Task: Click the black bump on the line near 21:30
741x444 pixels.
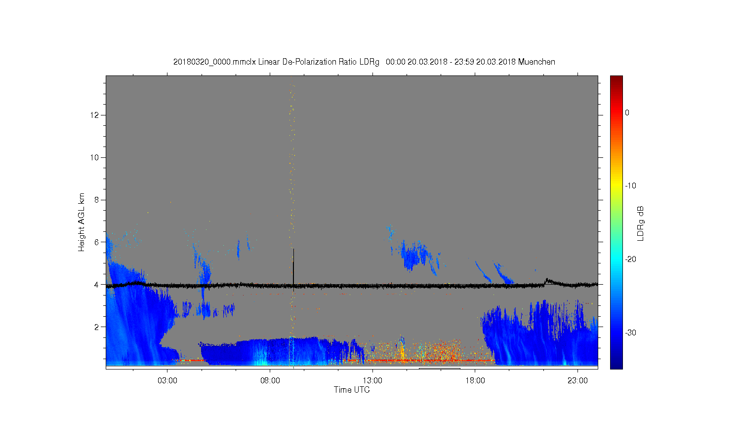Action: [x=548, y=281]
